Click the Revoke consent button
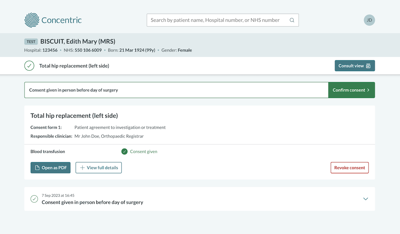Image resolution: width=400 pixels, height=234 pixels. point(349,168)
